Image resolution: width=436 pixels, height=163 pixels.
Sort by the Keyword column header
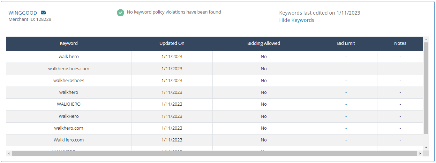pyautogui.click(x=69, y=43)
